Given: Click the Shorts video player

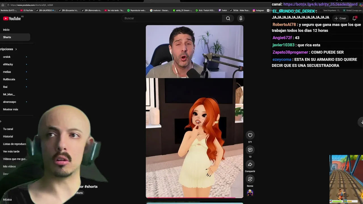Looking at the screenshot, I should tap(195, 112).
